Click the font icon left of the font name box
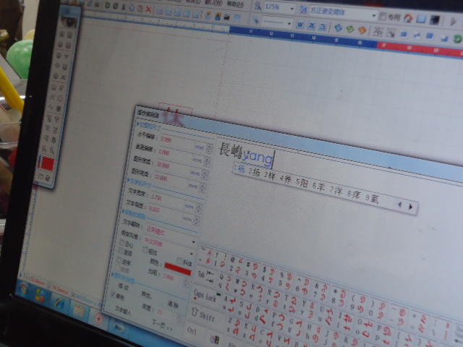463x347 pixels. (303, 9)
